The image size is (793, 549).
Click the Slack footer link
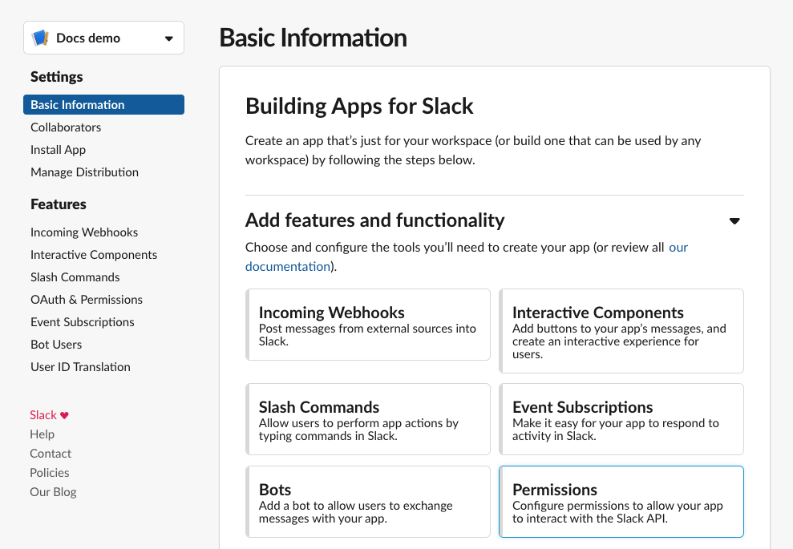[x=43, y=415]
